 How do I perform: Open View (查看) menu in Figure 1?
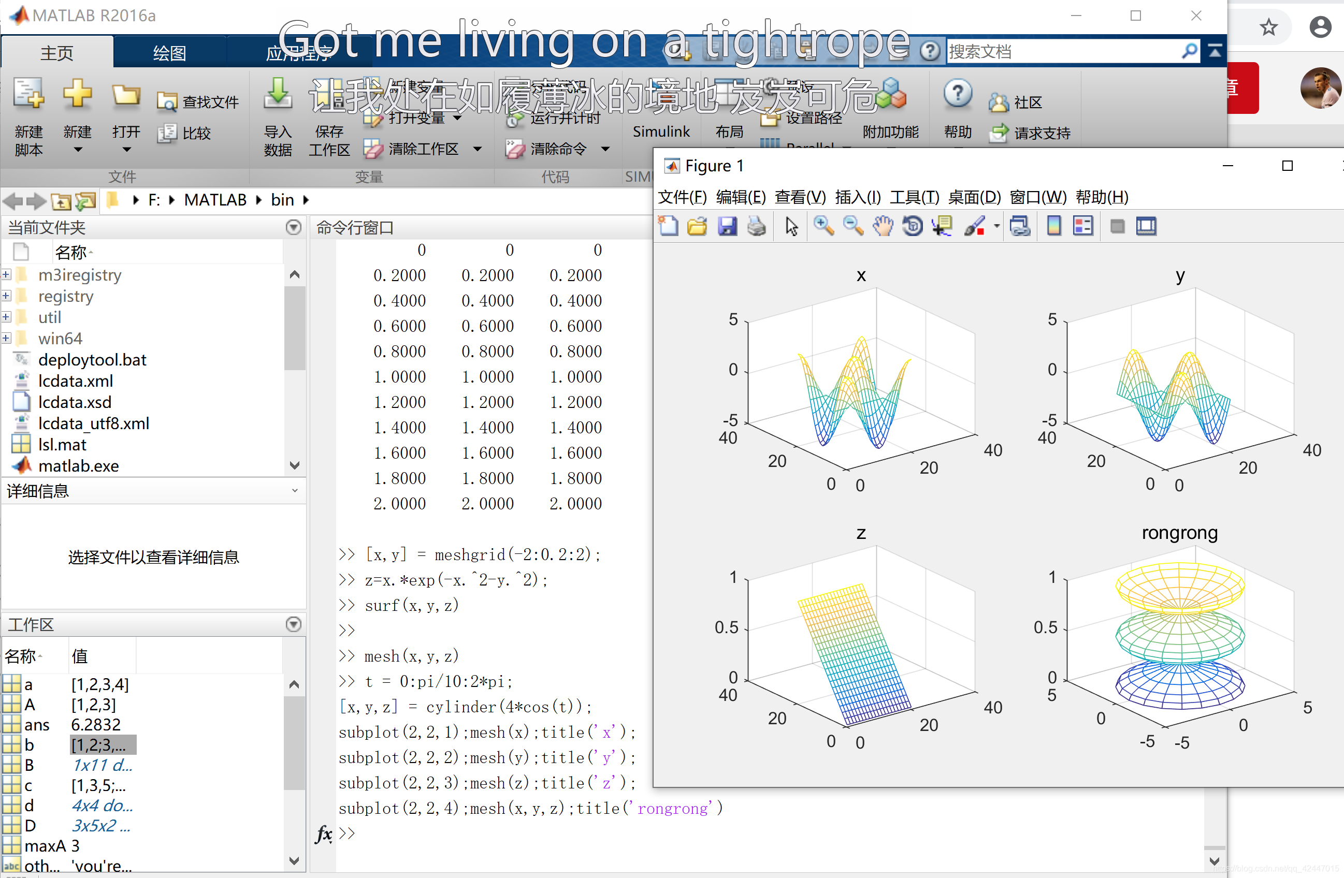coord(800,197)
